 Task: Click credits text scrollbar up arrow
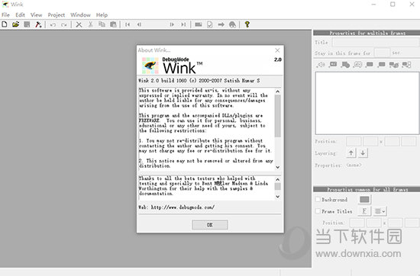[278, 179]
